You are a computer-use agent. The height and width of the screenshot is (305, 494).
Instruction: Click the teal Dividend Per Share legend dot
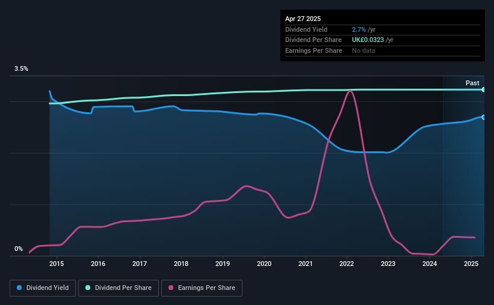click(88, 288)
